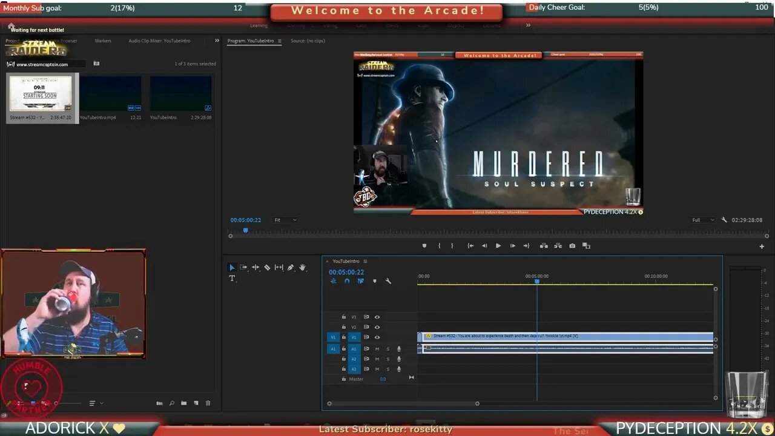This screenshot has height=436, width=775.
Task: Select the Selection tool arrow
Action: pos(232,267)
